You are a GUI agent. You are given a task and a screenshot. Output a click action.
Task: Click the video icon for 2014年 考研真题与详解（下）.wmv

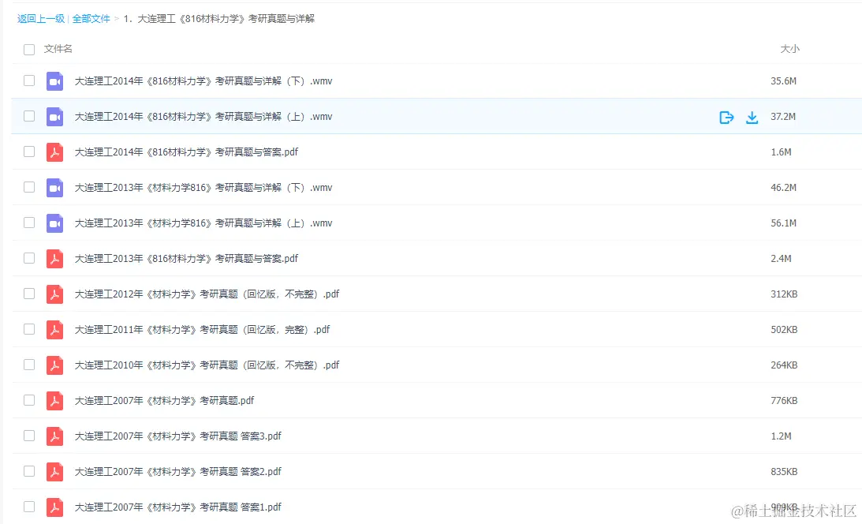[54, 80]
